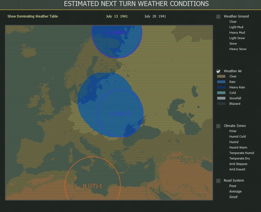The height and width of the screenshot is (212, 261).
Task: Click the Rain legend text
Action: [x=232, y=82]
